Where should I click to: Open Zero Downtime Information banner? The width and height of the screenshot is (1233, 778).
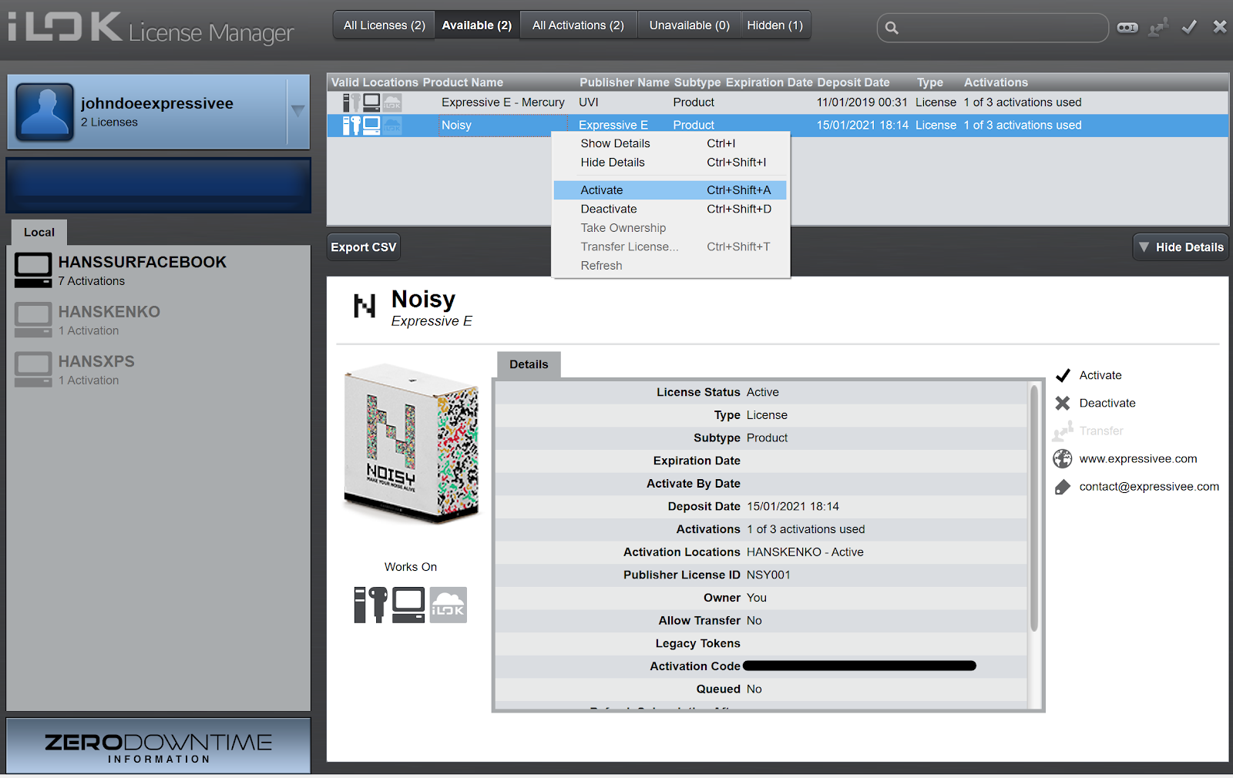pyautogui.click(x=159, y=746)
